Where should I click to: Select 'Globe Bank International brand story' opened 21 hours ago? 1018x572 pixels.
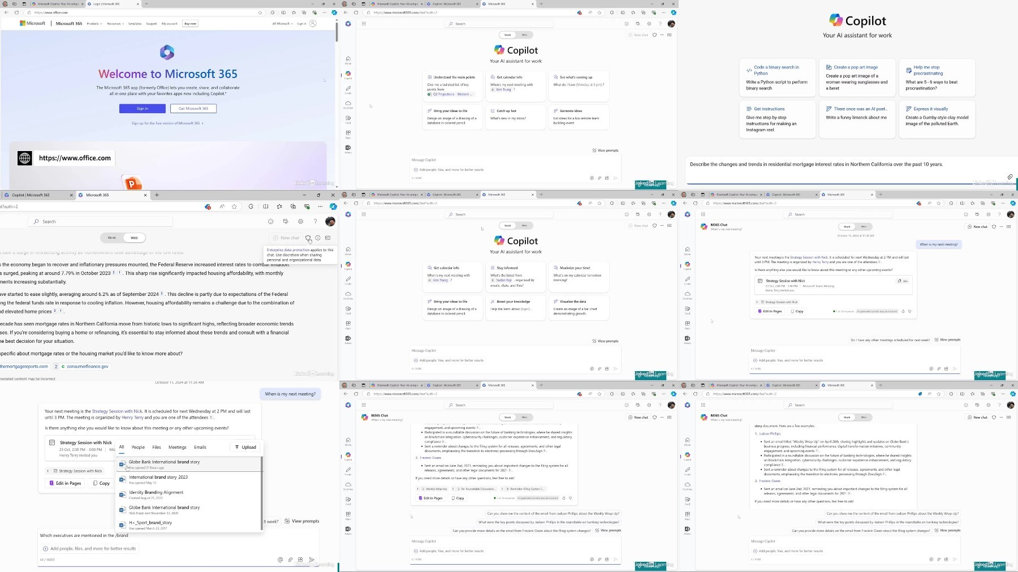click(188, 465)
